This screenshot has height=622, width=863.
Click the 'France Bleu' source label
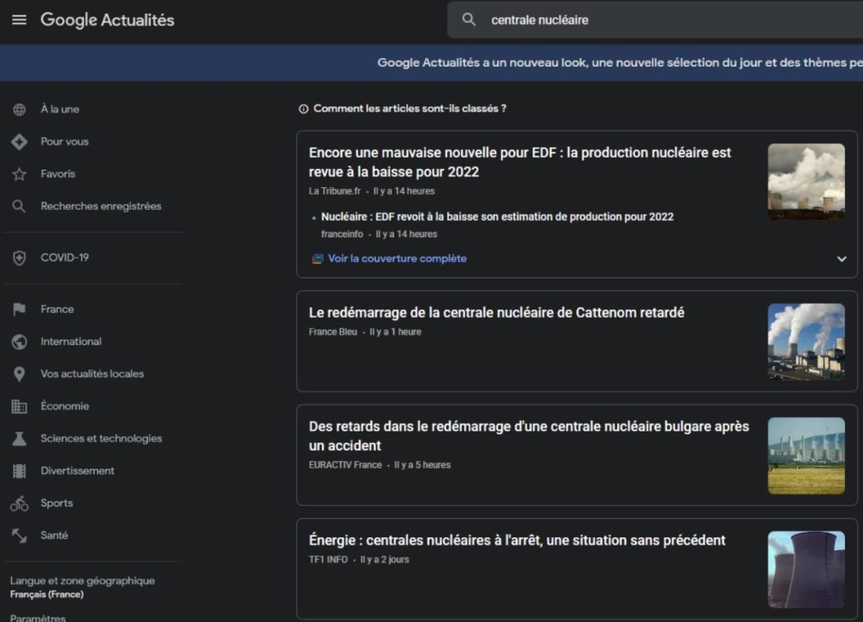click(x=333, y=332)
